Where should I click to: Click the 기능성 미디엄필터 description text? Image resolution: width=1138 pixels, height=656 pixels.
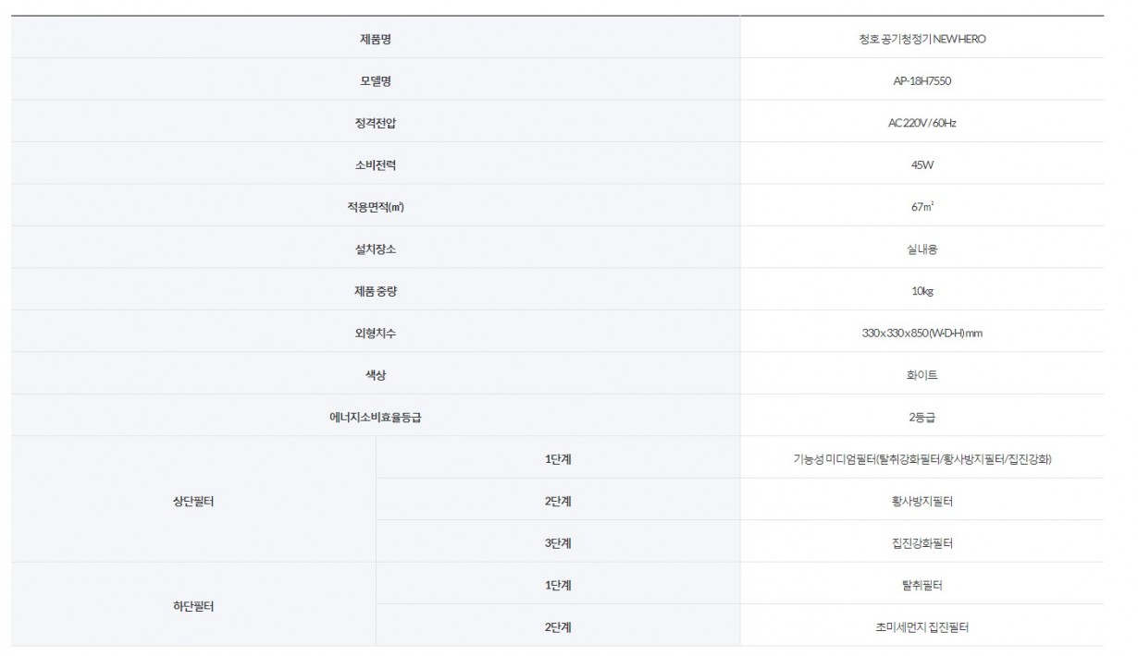(x=921, y=459)
